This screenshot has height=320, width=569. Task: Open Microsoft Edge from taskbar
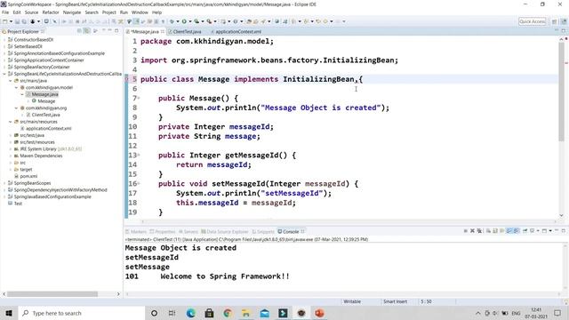190,313
